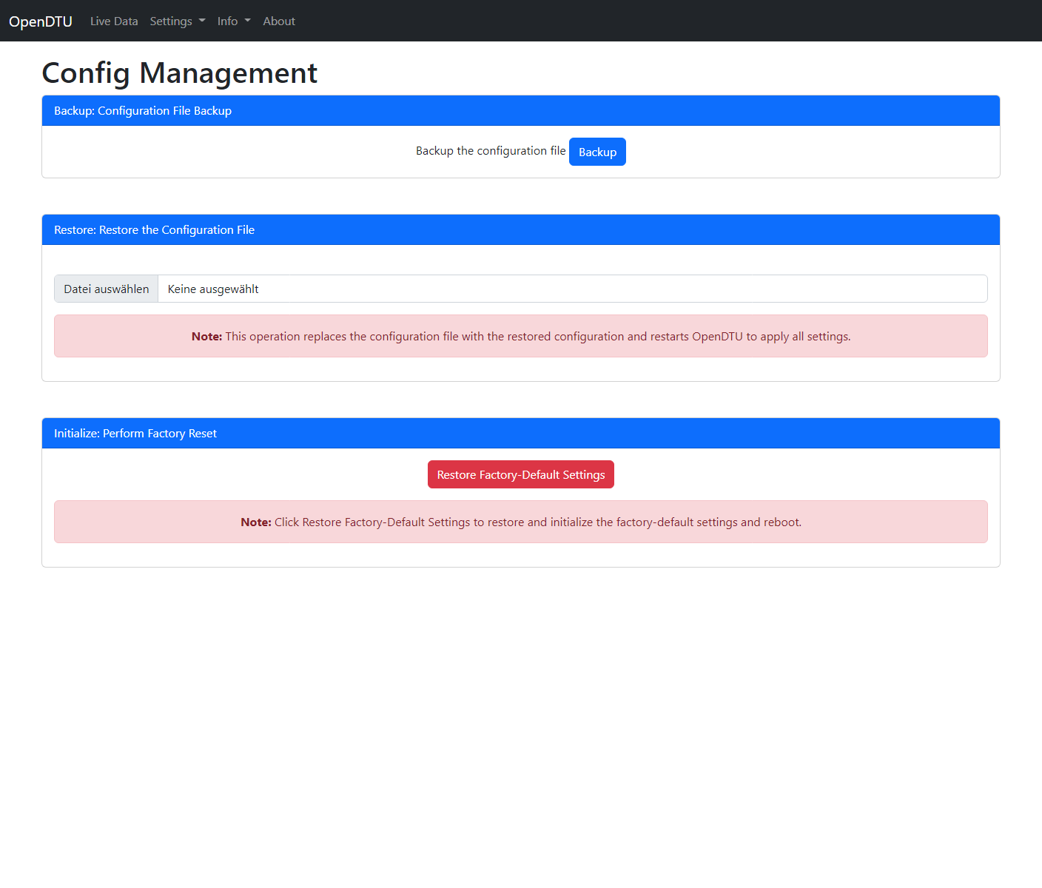Click the Config Management page heading
Viewport: 1042px width, 888px height.
click(179, 73)
